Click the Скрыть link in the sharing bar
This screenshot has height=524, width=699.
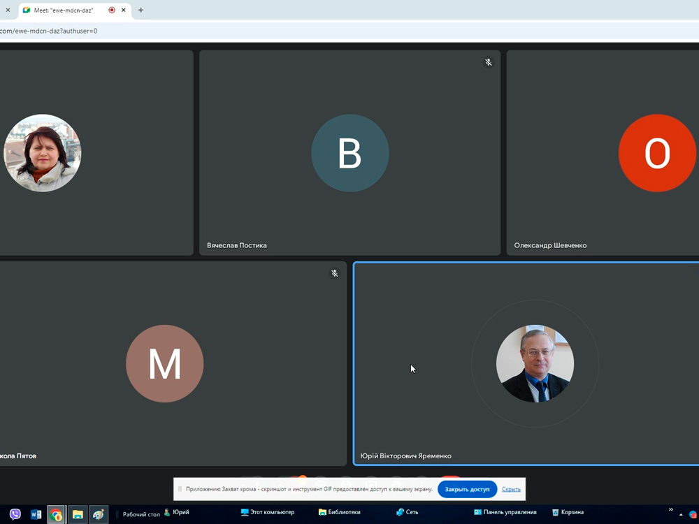pyautogui.click(x=511, y=489)
